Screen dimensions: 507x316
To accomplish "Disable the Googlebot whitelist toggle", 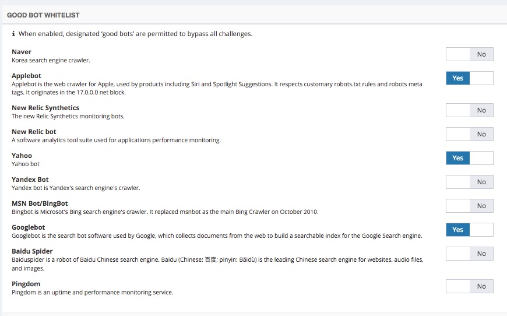I will click(469, 230).
